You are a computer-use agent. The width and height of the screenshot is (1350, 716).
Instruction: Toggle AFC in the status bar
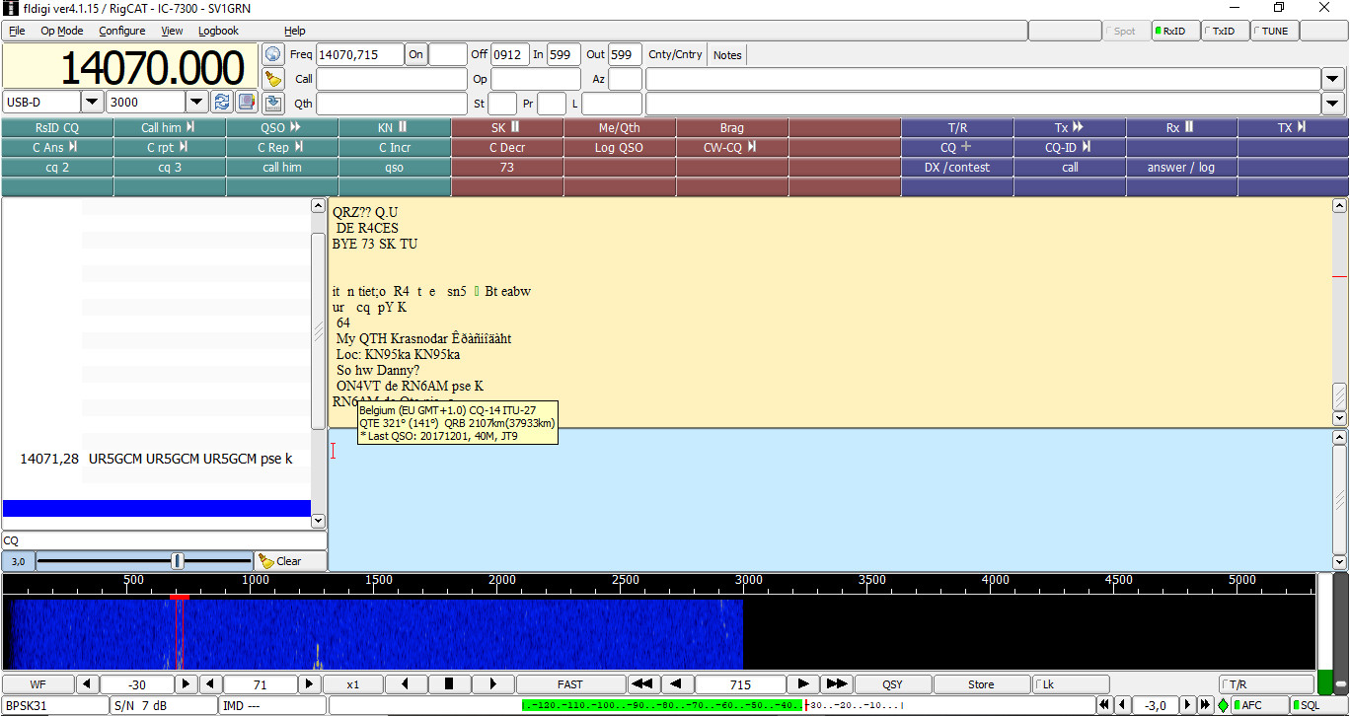pyautogui.click(x=1260, y=705)
